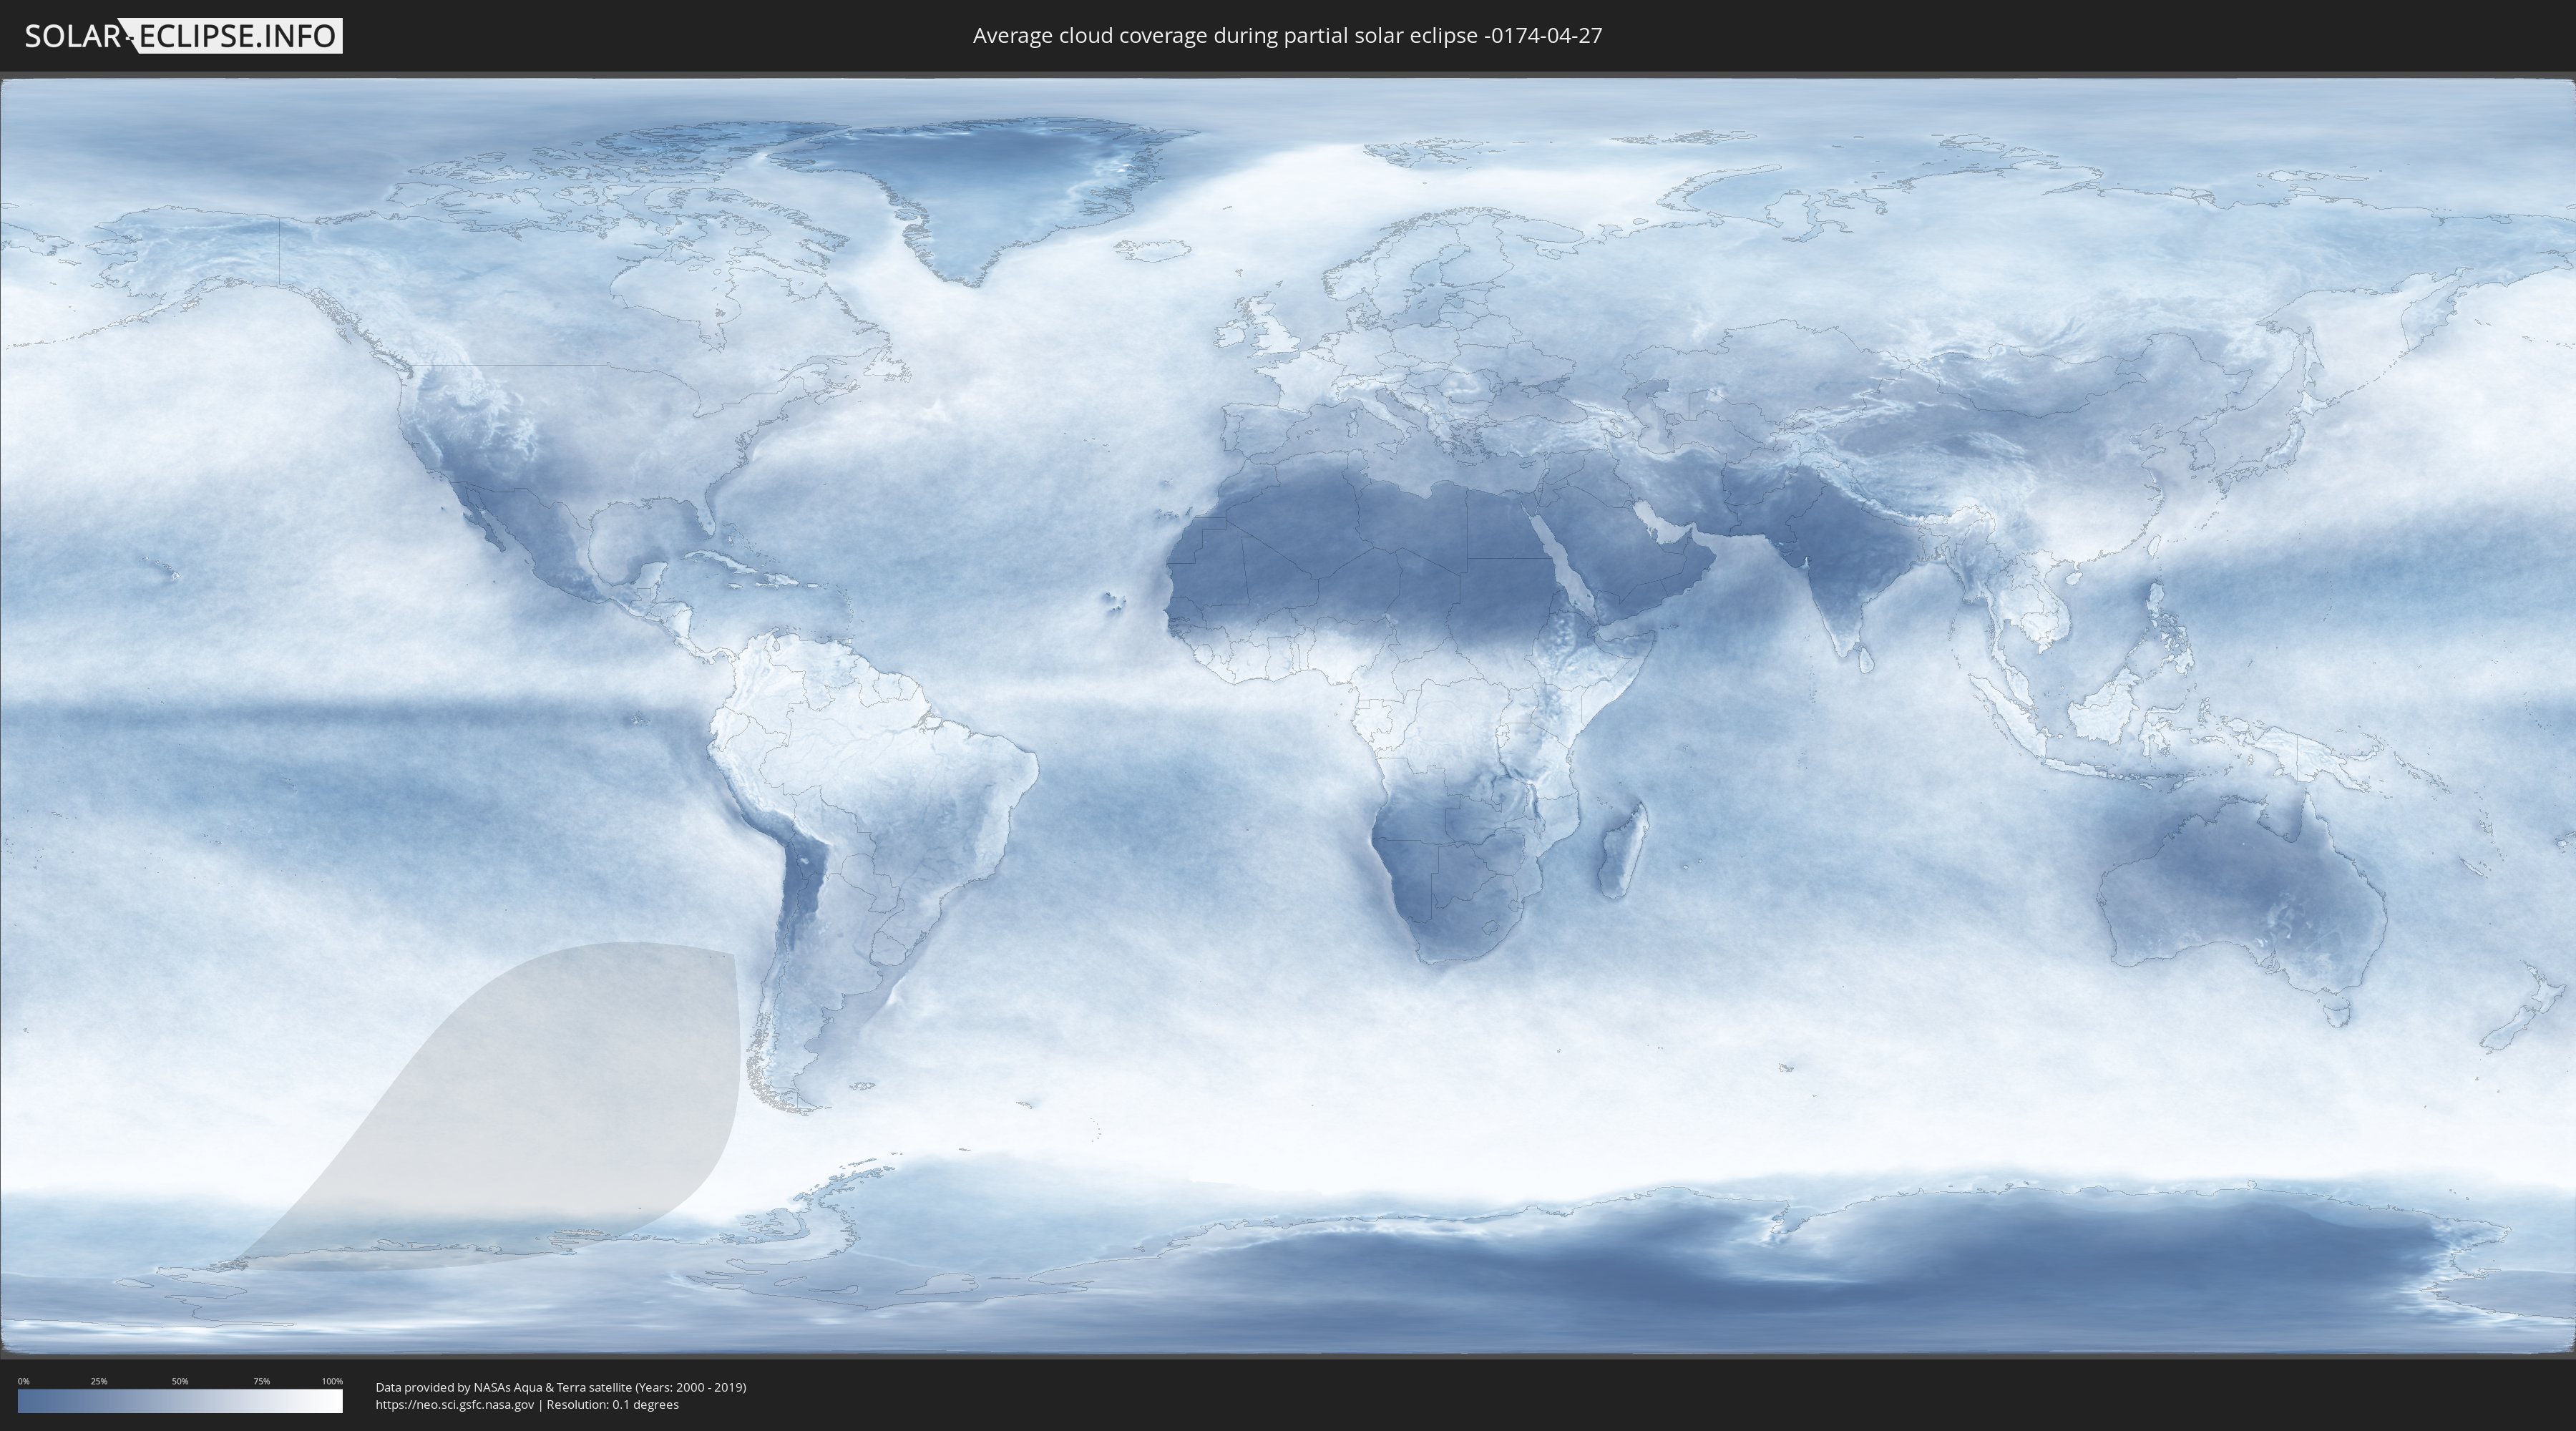Image resolution: width=2576 pixels, height=1431 pixels.
Task: Click the '100%' legend label
Action: click(x=332, y=1381)
